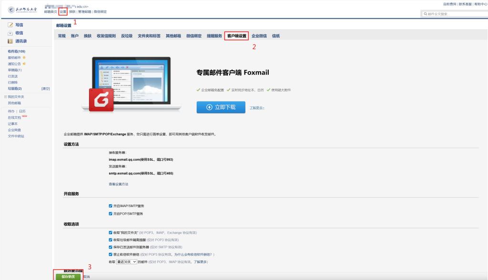The height and width of the screenshot is (280, 488).
Task: Open 收件箱(109) folder
Action: [x=17, y=52]
